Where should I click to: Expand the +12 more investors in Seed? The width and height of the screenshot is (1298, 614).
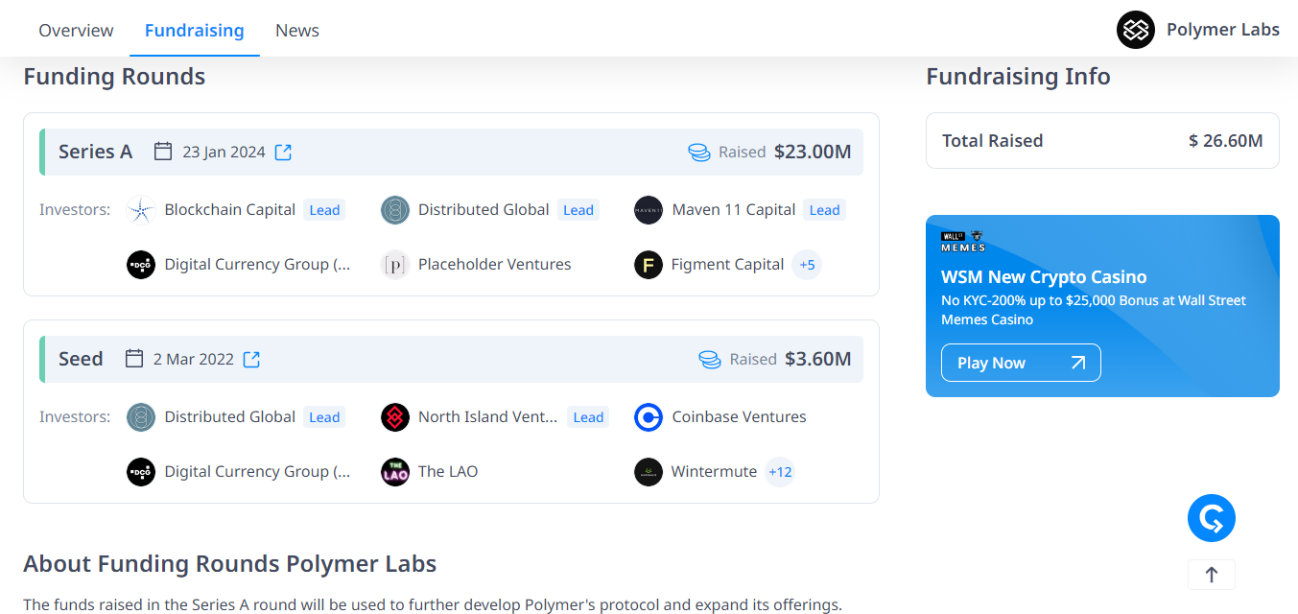coord(780,472)
